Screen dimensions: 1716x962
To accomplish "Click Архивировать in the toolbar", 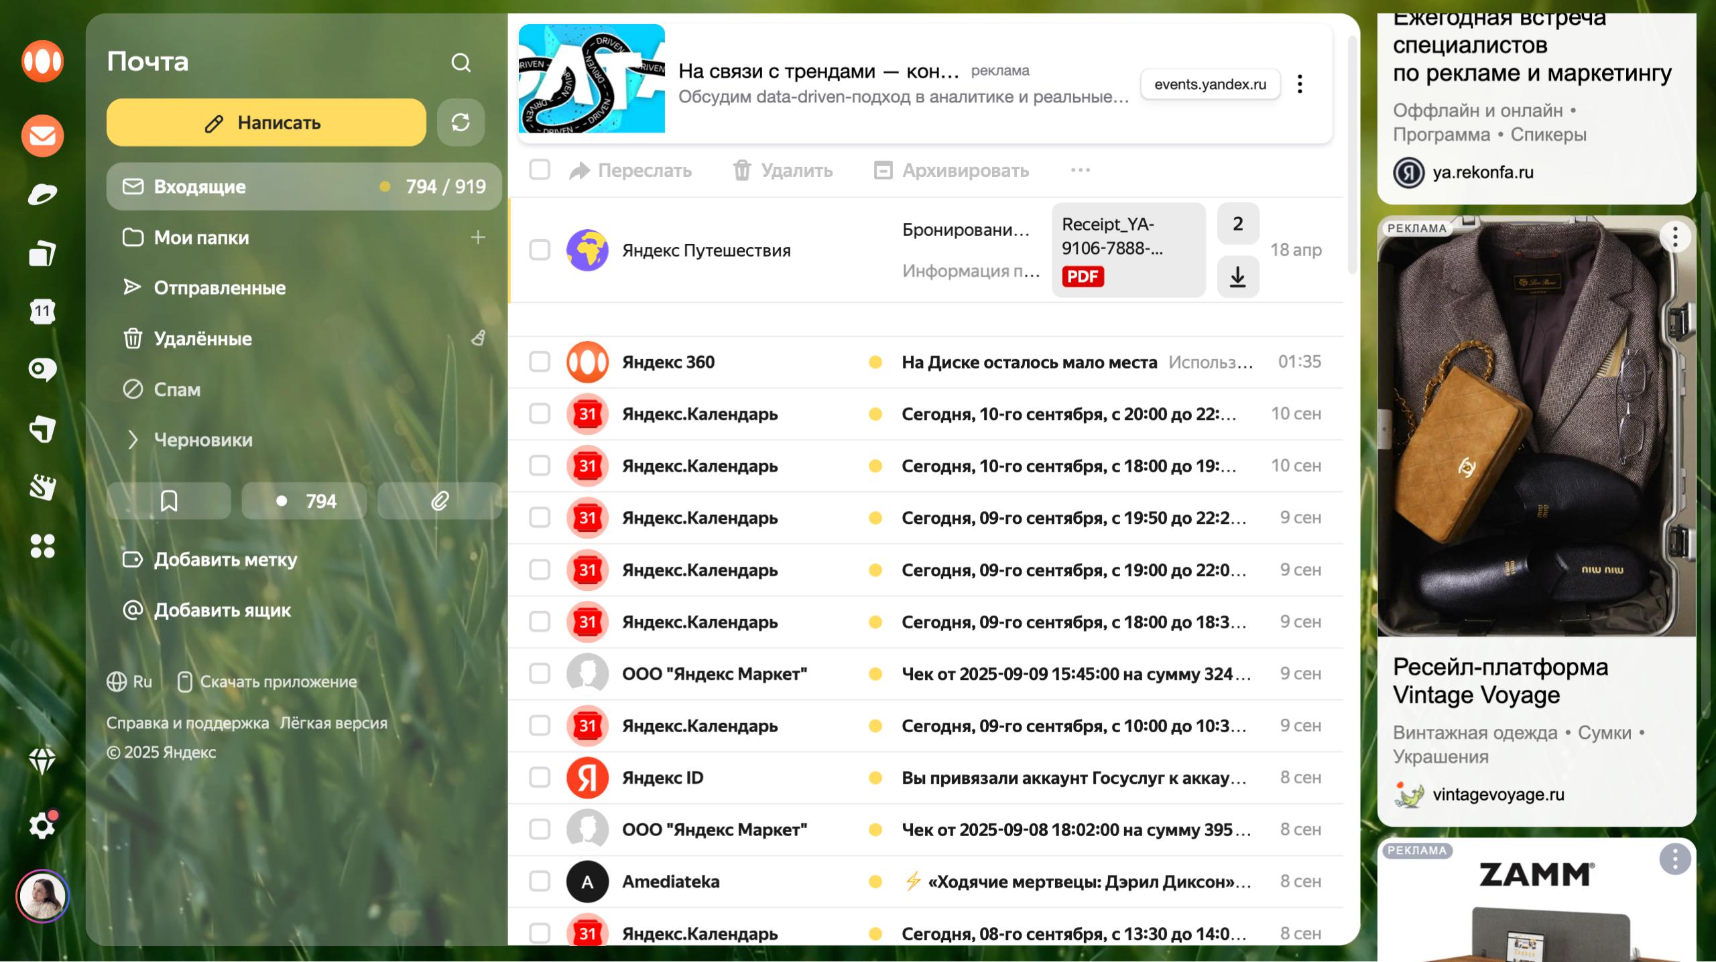I will coord(951,170).
